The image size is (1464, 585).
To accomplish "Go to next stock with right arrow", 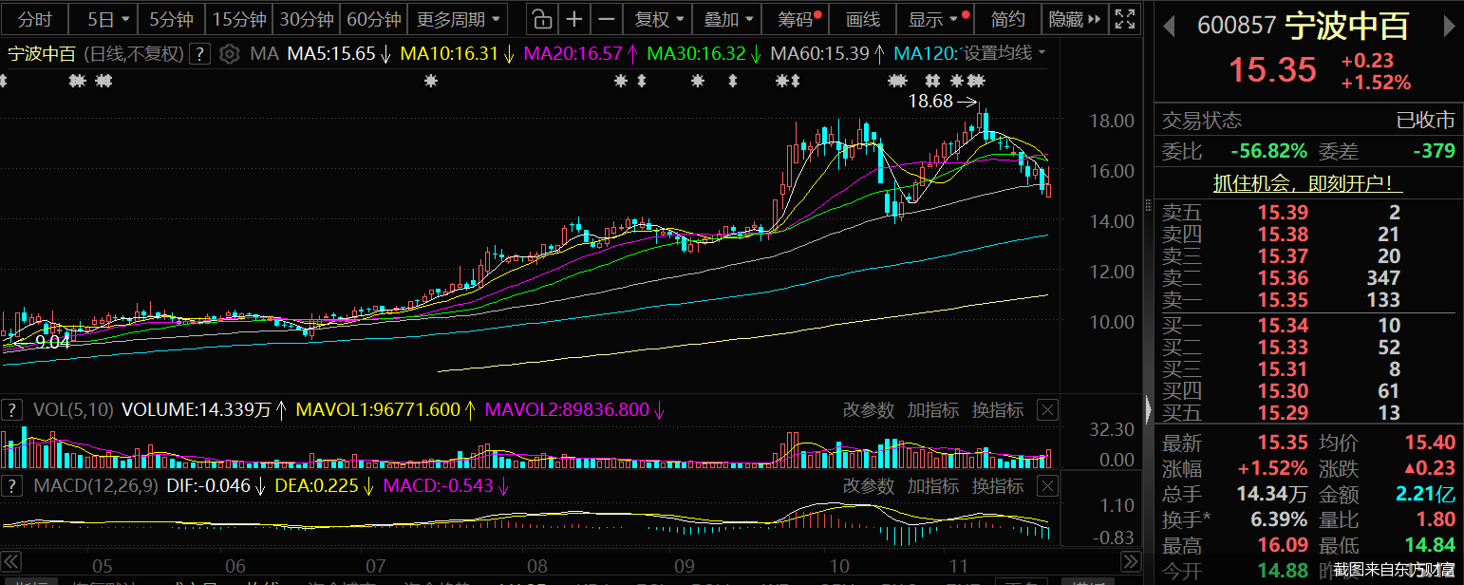I will point(1446,26).
